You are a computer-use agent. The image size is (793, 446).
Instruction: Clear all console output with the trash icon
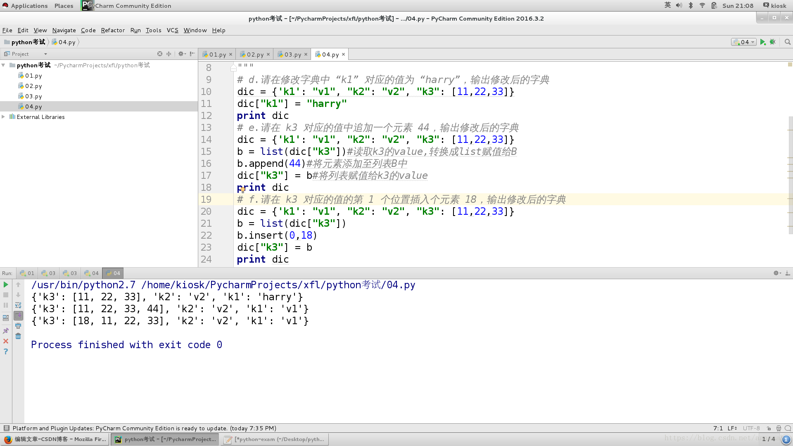[x=18, y=336]
